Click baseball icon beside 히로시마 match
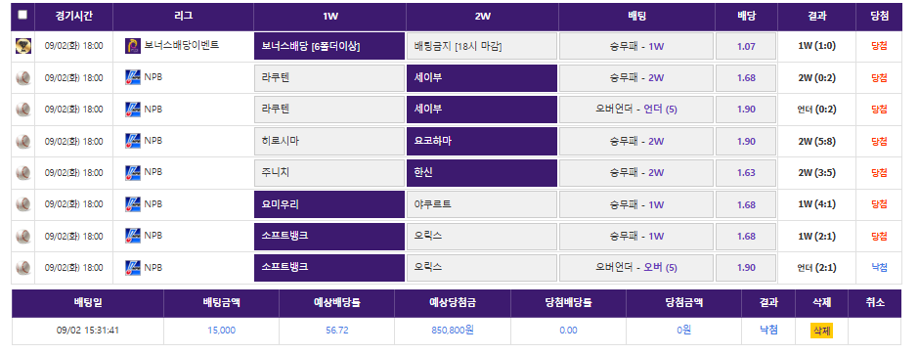 tap(22, 141)
